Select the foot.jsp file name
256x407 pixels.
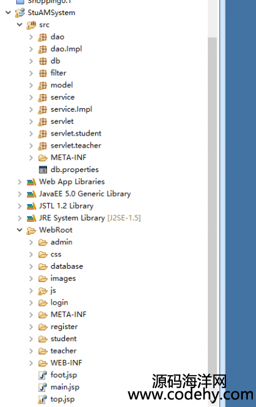pos(64,375)
